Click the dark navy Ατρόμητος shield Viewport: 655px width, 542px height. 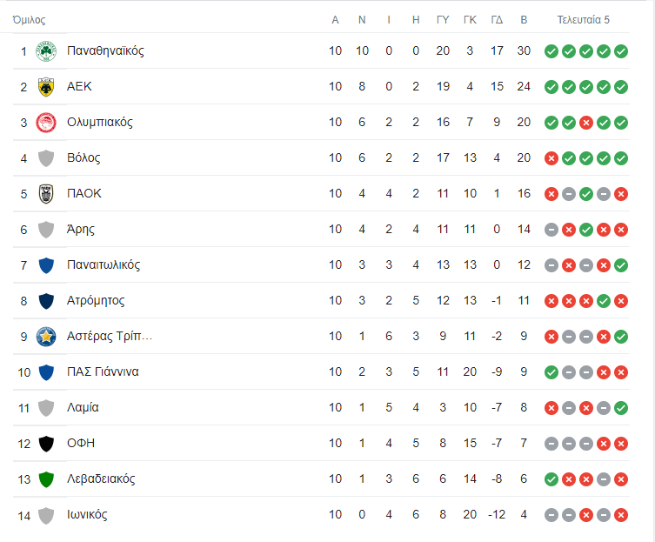(46, 301)
